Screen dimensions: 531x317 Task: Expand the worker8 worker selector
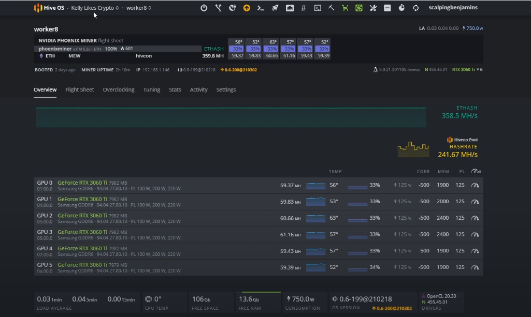tap(139, 8)
